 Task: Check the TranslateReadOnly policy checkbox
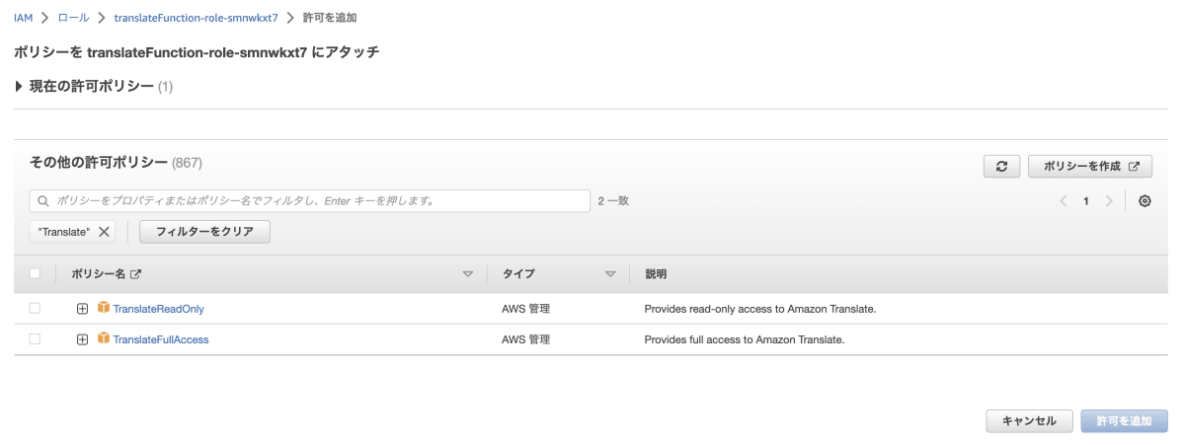coord(36,309)
